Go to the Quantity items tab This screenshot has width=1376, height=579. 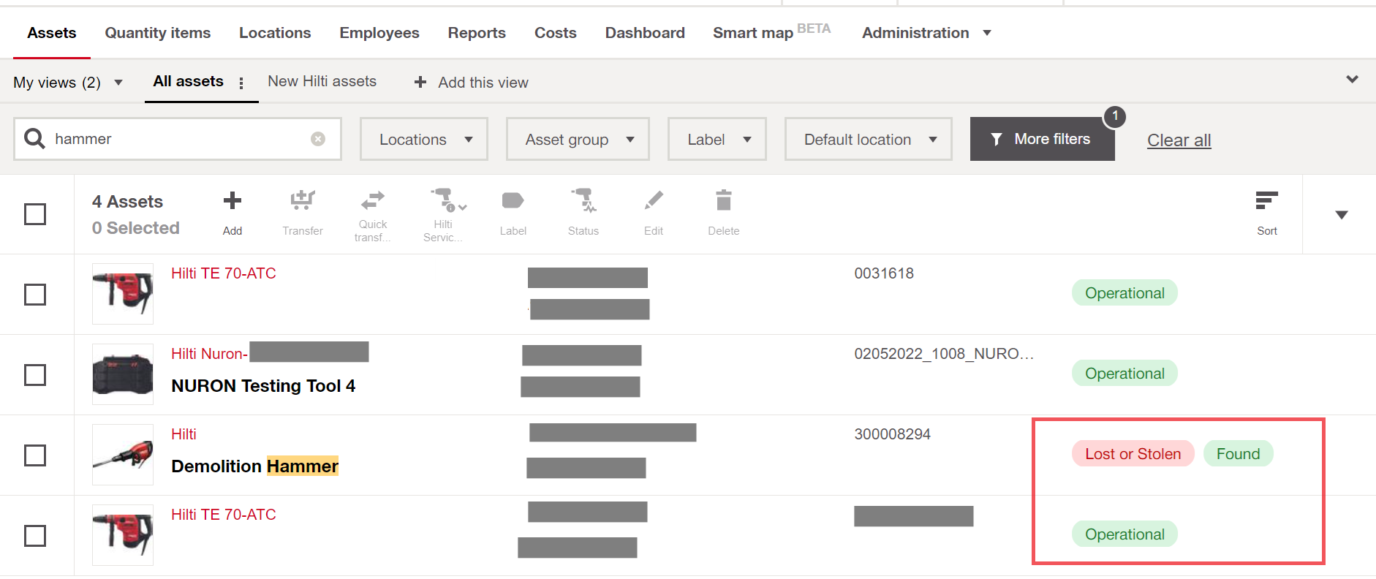[x=158, y=33]
